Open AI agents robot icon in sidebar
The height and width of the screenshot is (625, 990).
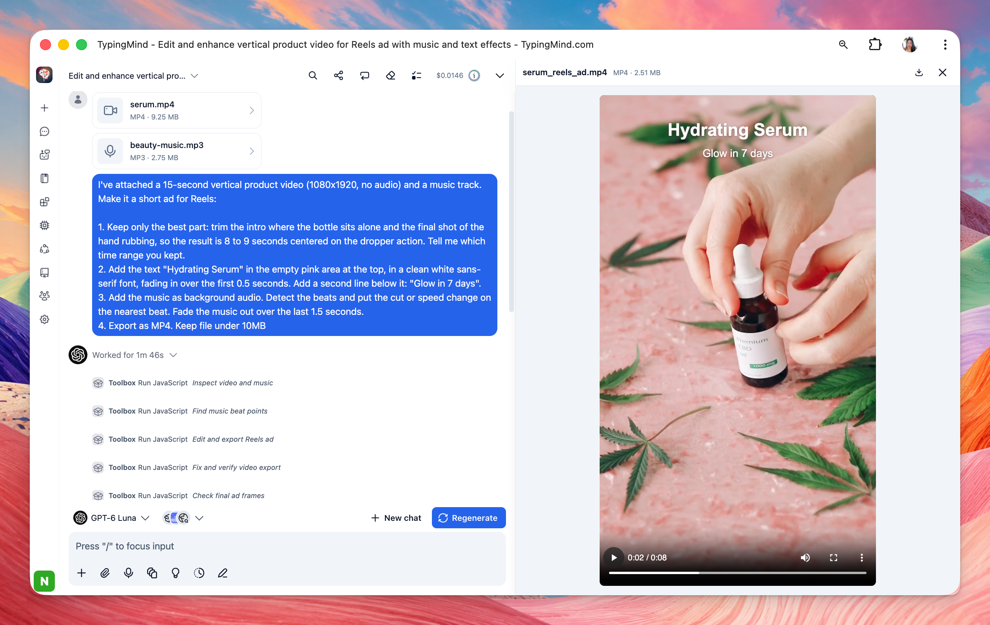[x=44, y=155]
